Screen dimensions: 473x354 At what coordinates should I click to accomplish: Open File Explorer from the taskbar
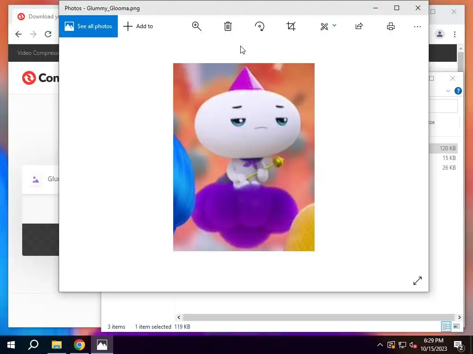click(x=56, y=345)
